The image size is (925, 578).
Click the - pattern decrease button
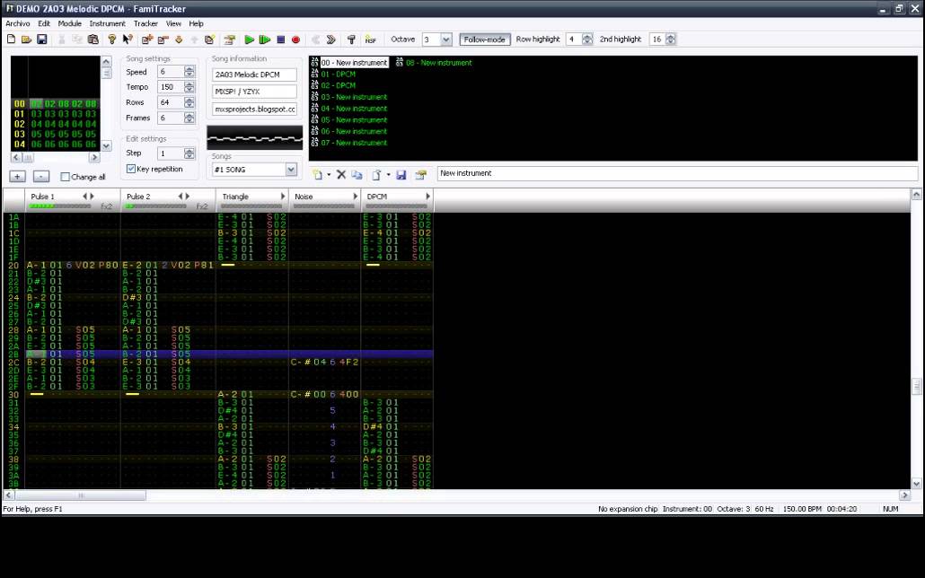point(40,176)
